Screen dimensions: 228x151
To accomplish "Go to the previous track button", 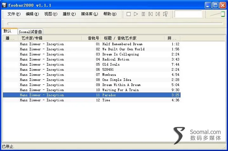I will (x=151, y=14).
